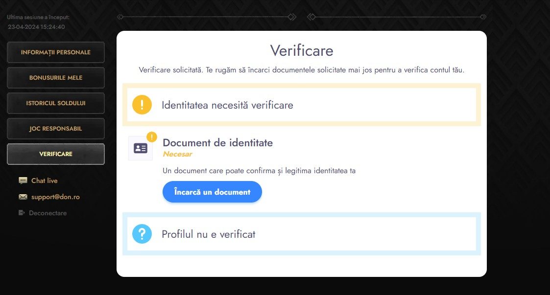Click the small yellow badge on ID icon
Screen dimensions: 550x295
[151, 137]
